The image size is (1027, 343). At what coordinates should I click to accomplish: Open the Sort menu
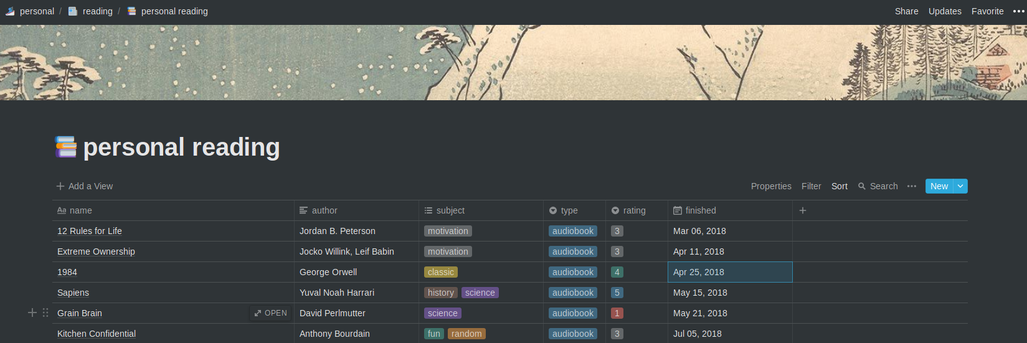coord(840,186)
